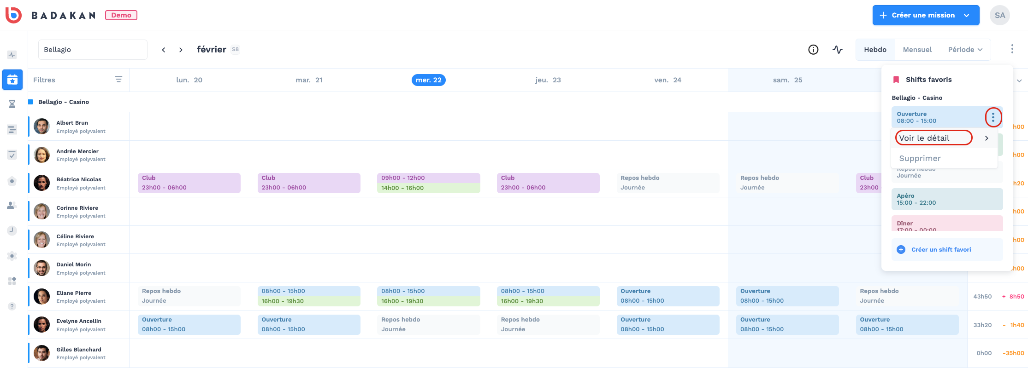Open the planning calendar sidebar icon

tap(12, 80)
